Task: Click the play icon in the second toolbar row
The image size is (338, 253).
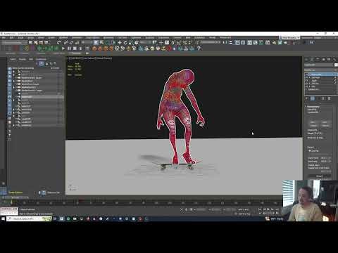Action: (63, 48)
